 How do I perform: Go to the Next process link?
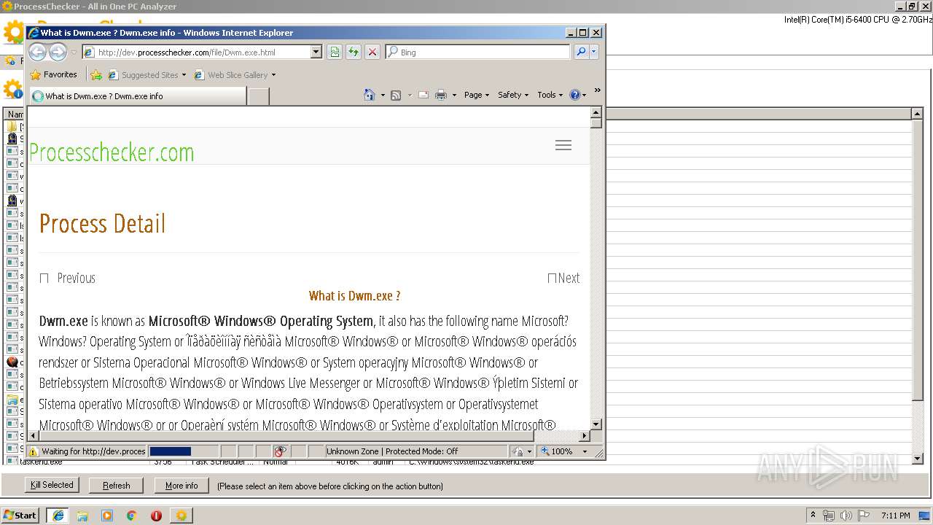(563, 278)
